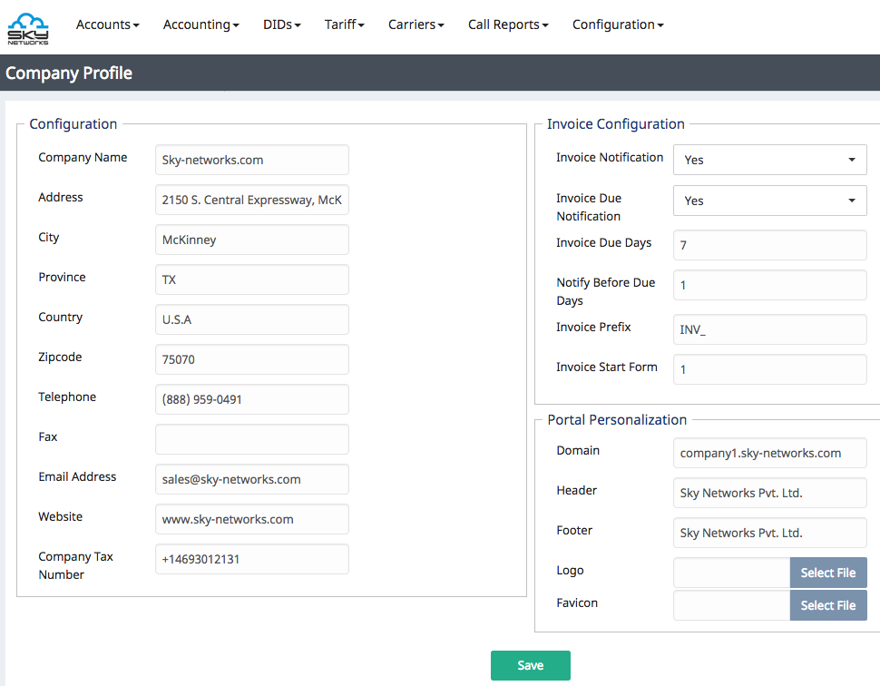Screen dimensions: 880x686
Task: Focus the Country field
Action: 252,319
